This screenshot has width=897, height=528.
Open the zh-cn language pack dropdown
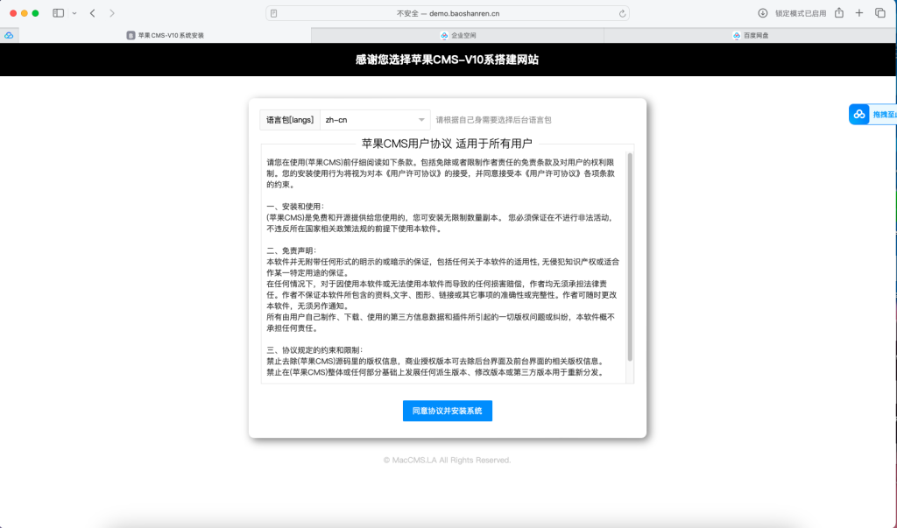pos(375,120)
